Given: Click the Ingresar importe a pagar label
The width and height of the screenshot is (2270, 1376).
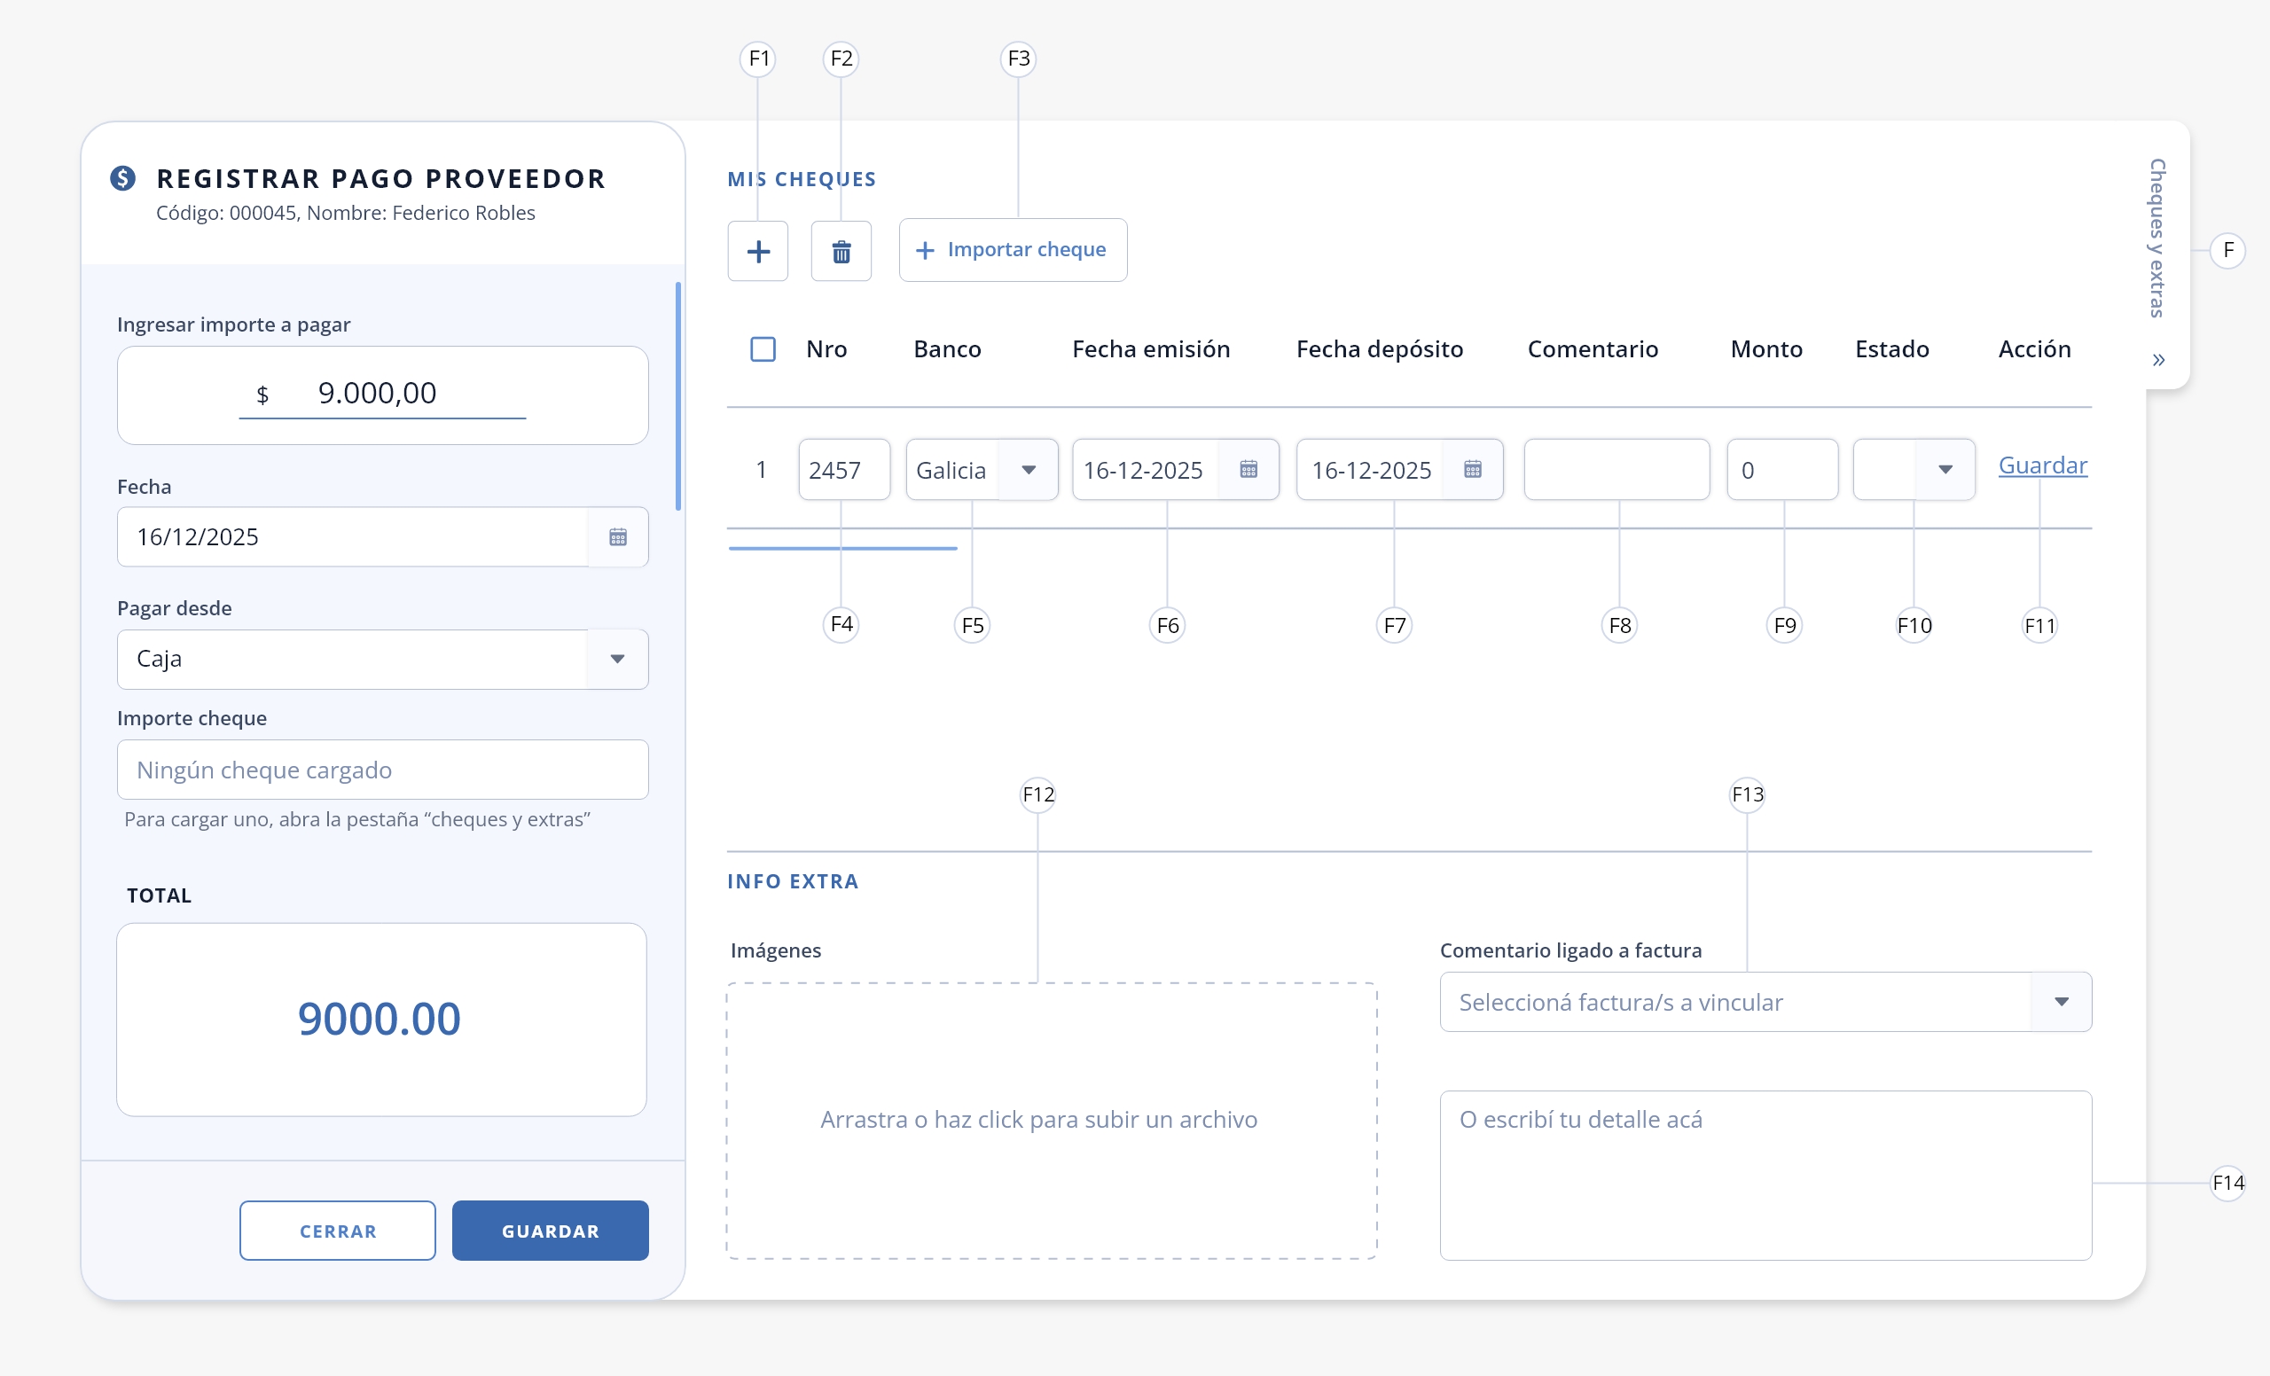Looking at the screenshot, I should pyautogui.click(x=234, y=324).
